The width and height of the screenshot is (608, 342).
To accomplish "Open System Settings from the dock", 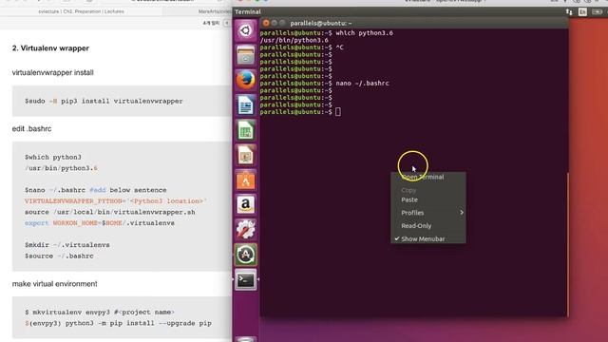I will coord(245,230).
